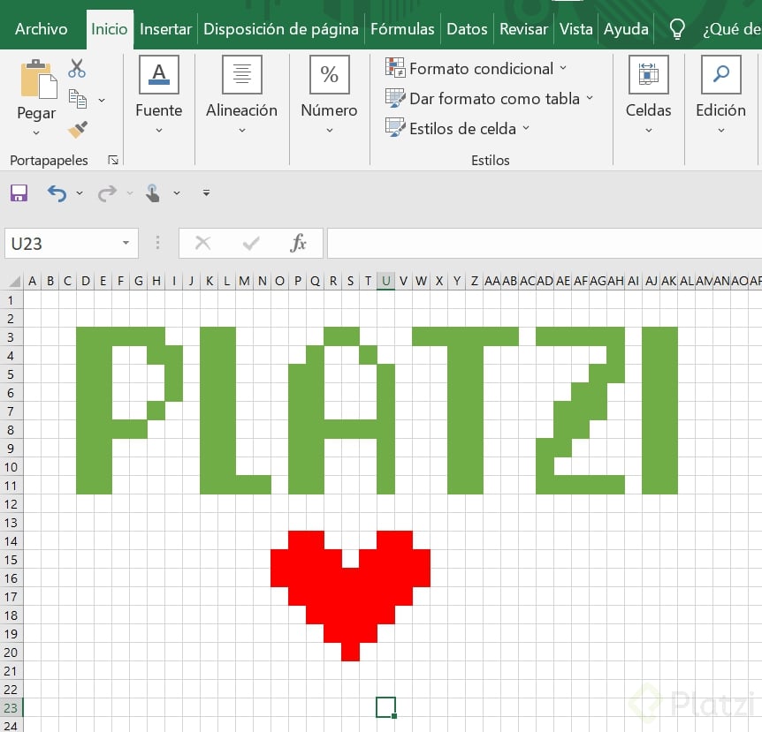Confirm formula entry with the checkmark icon

(x=251, y=243)
